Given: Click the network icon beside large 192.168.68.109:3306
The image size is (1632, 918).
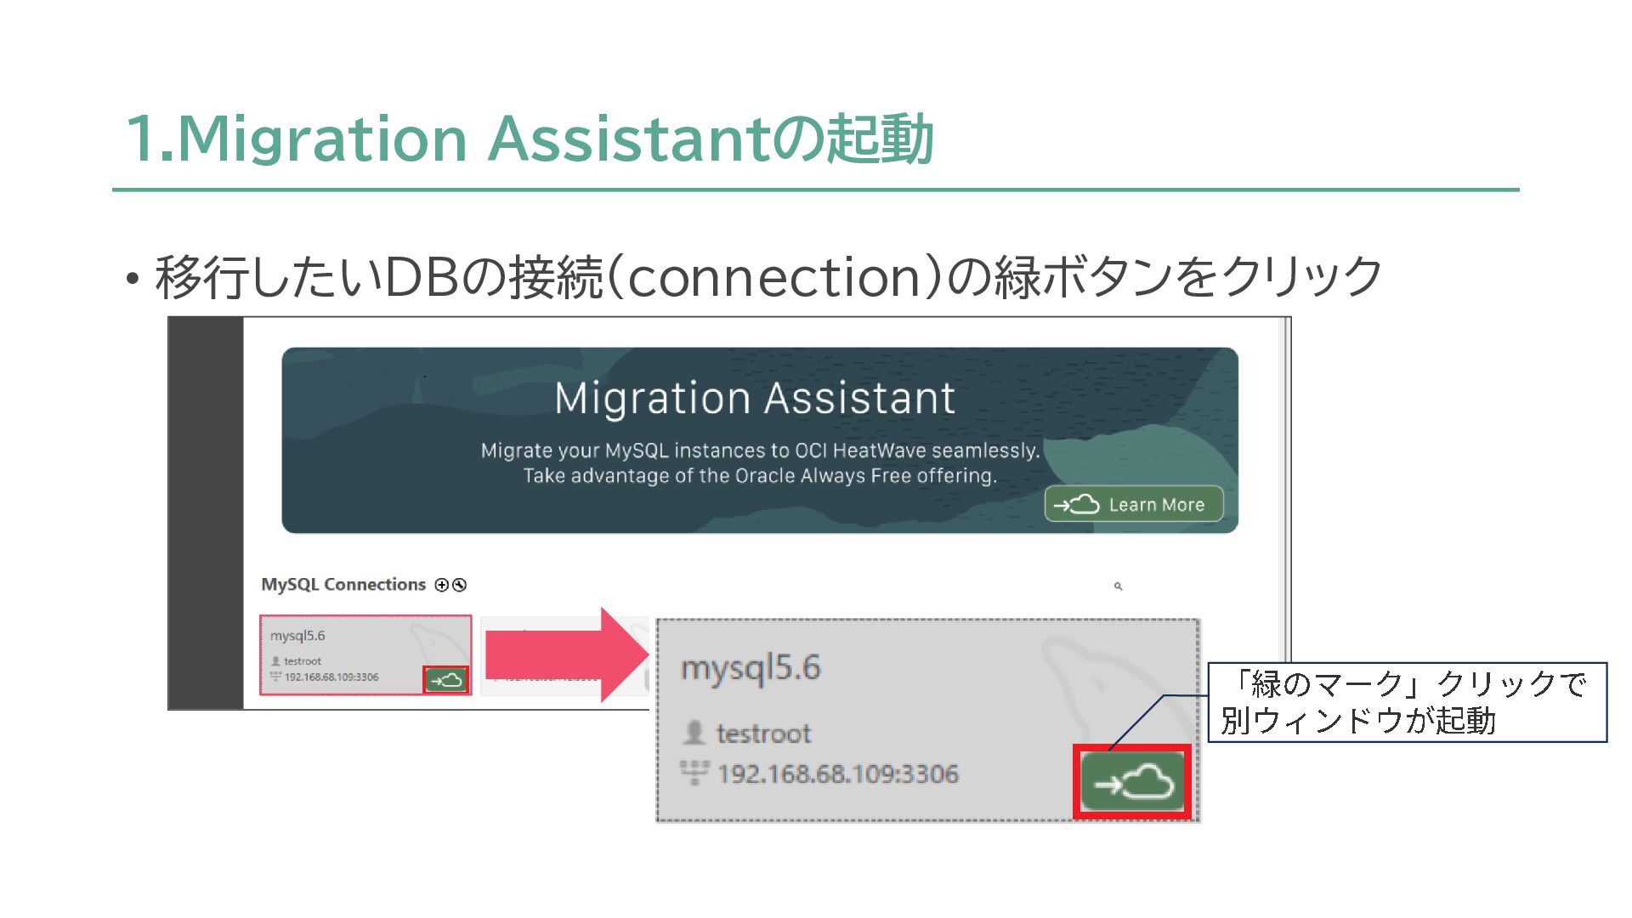Looking at the screenshot, I should pos(694,773).
